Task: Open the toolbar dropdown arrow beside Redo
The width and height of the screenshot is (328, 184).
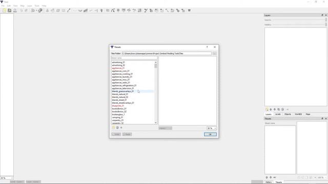Action: coord(36,10)
